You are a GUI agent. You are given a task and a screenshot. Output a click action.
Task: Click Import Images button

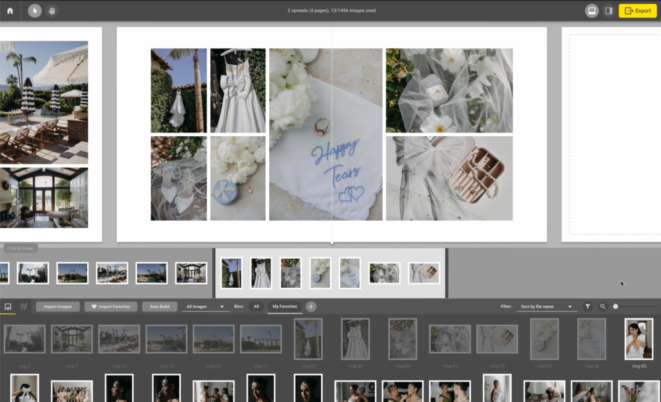pyautogui.click(x=57, y=307)
